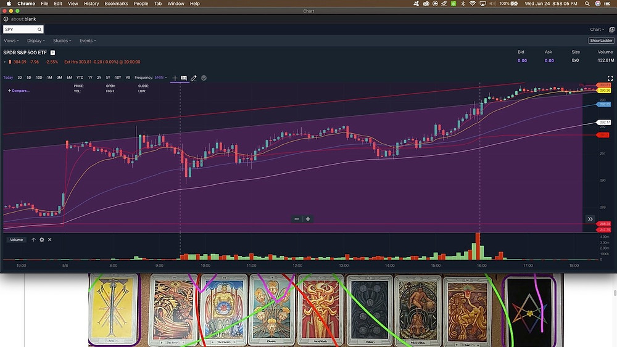Click Show Ladder button
This screenshot has width=617, height=347.
pos(601,41)
